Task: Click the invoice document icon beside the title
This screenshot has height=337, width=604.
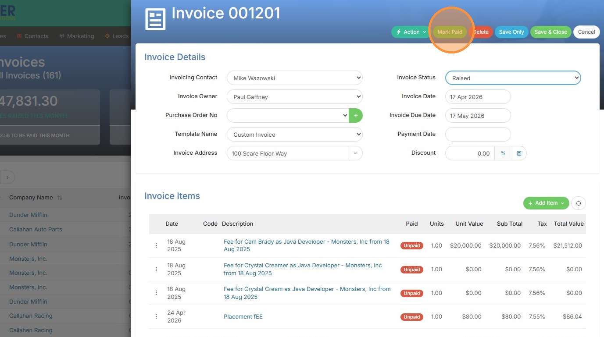Action: [x=155, y=19]
